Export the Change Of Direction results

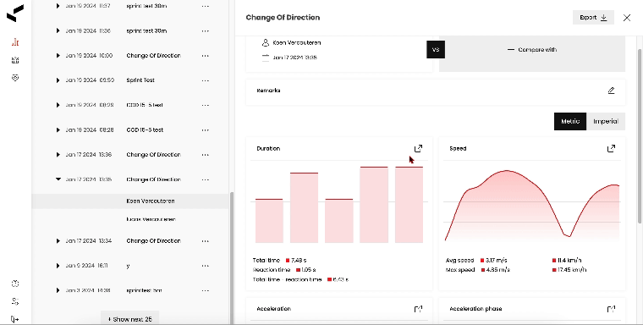point(593,18)
